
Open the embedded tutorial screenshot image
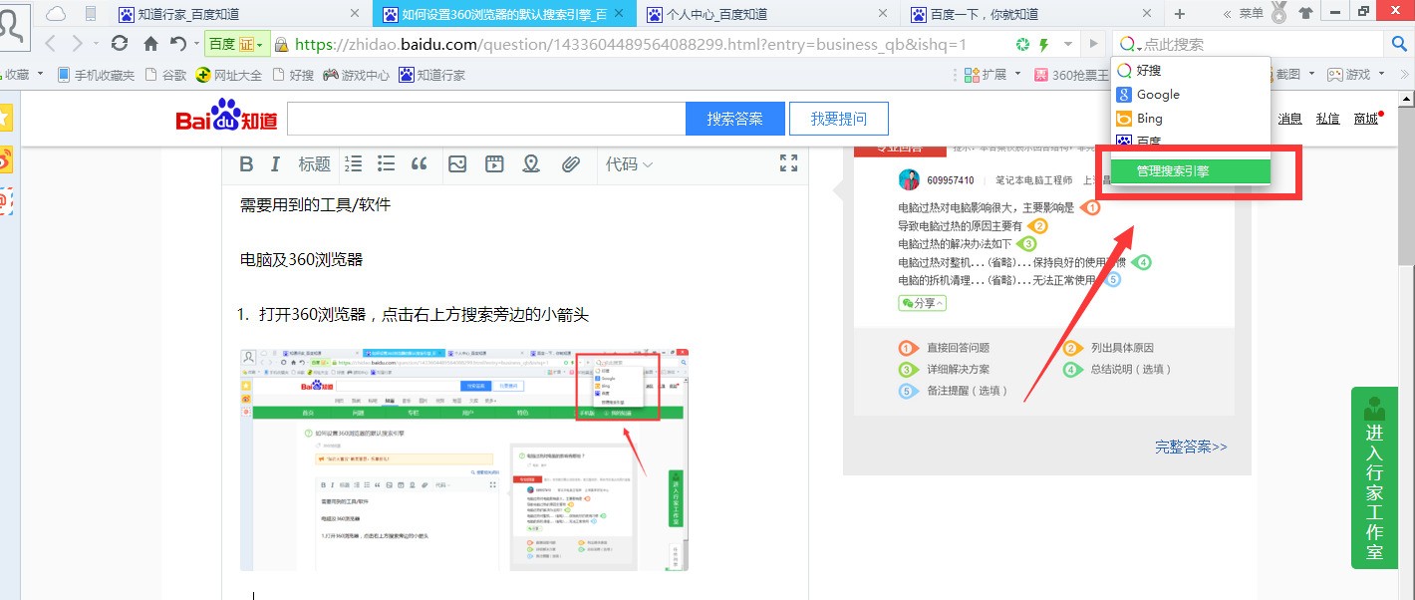coord(464,459)
